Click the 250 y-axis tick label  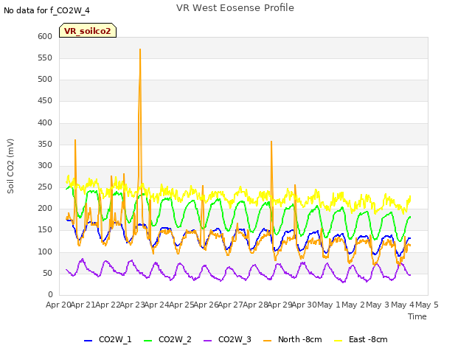pos(45,187)
